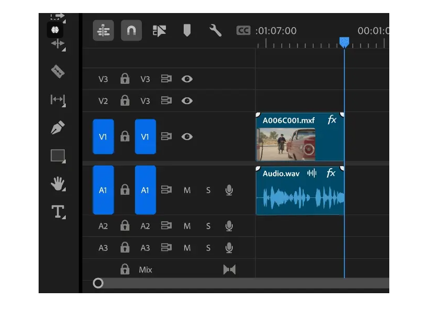Toggle Snap in timeline magnet button
This screenshot has width=442, height=314.
coord(132,30)
